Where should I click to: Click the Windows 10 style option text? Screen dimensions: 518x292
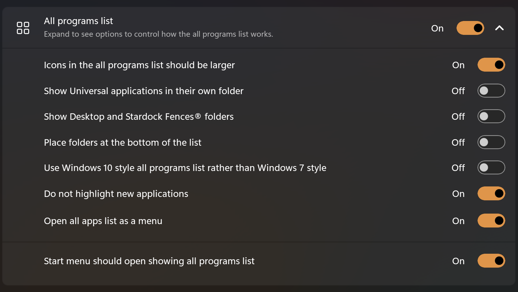coord(185,168)
